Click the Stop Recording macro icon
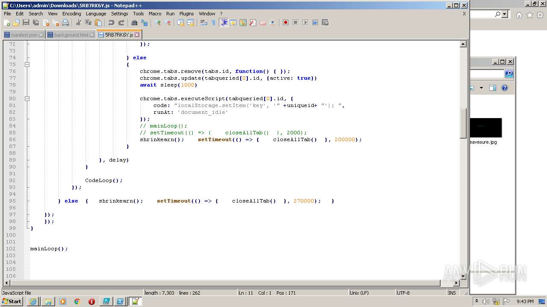Image resolution: width=547 pixels, height=307 pixels. coord(296,23)
